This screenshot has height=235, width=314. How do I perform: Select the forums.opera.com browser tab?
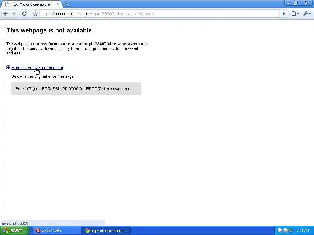point(32,4)
